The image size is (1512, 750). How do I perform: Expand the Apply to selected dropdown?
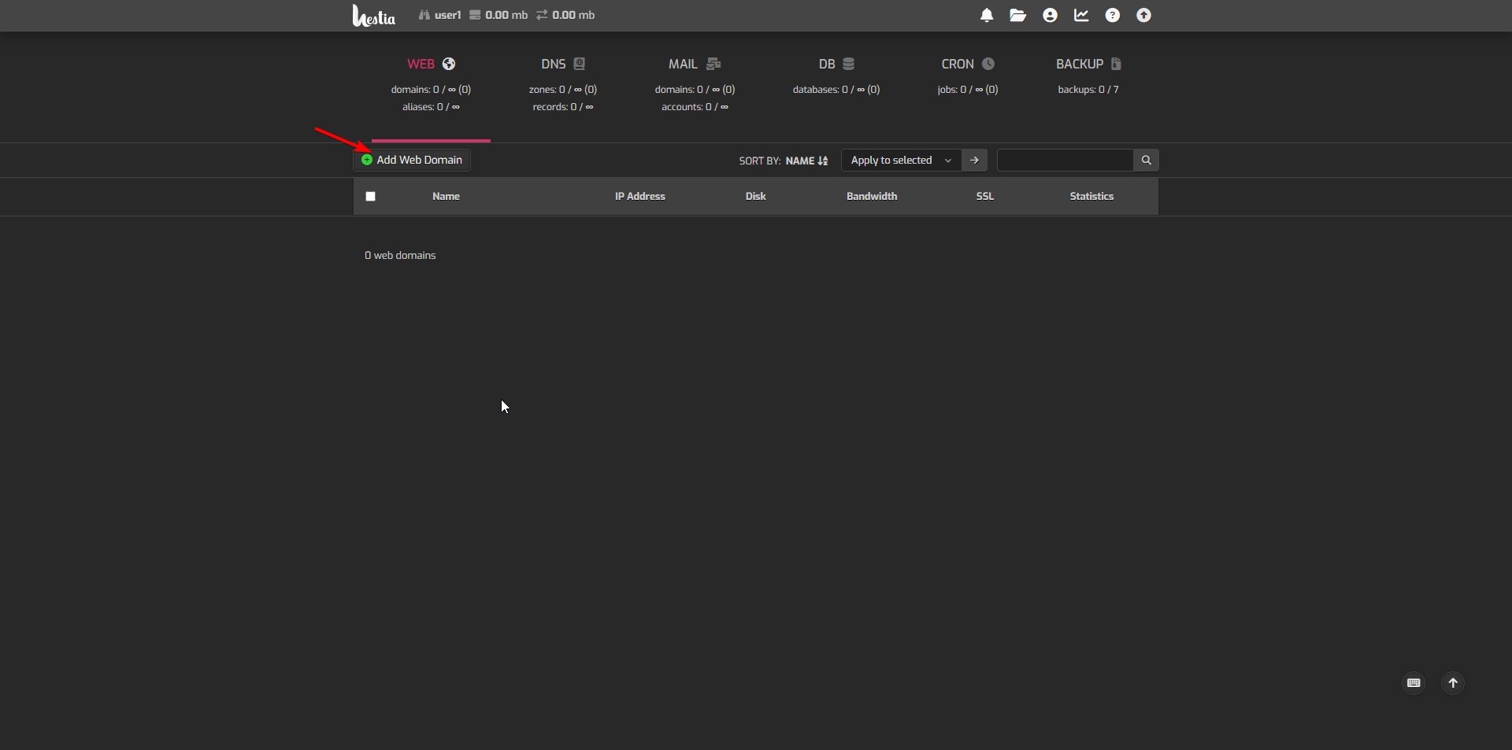pos(901,161)
